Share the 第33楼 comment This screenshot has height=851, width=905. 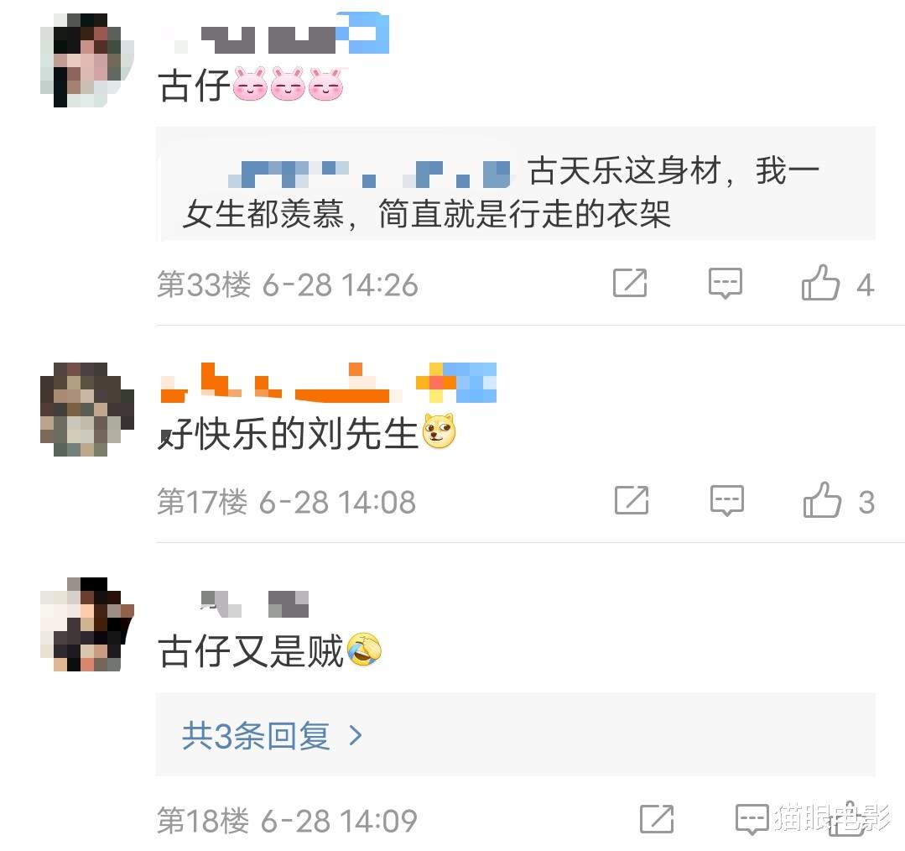630,283
